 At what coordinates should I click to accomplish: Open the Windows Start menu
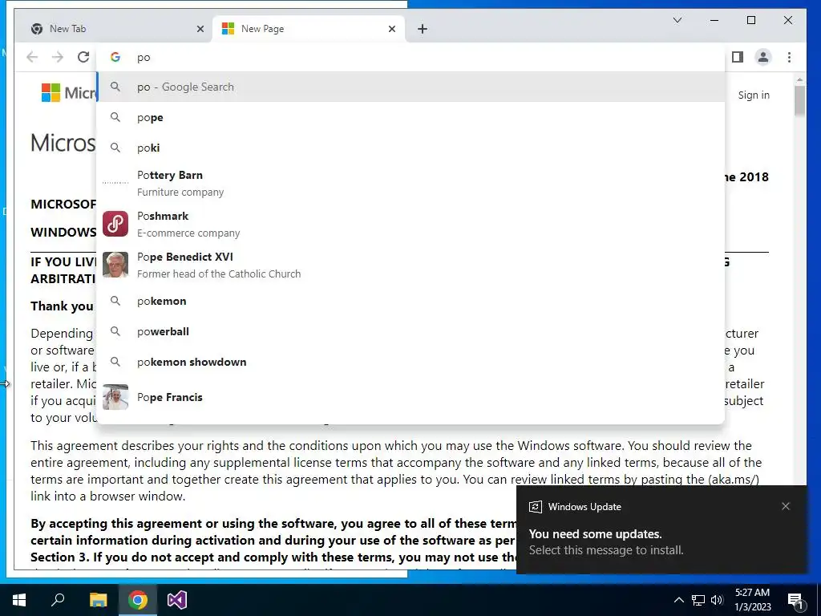19,600
